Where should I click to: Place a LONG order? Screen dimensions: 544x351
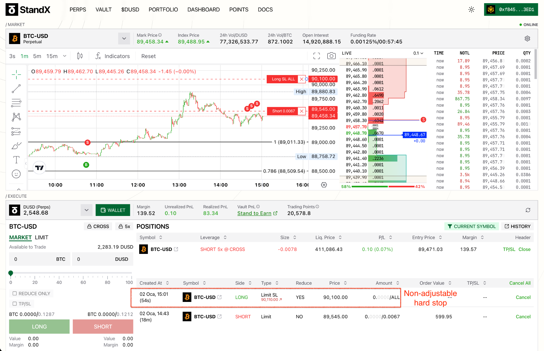tap(39, 327)
